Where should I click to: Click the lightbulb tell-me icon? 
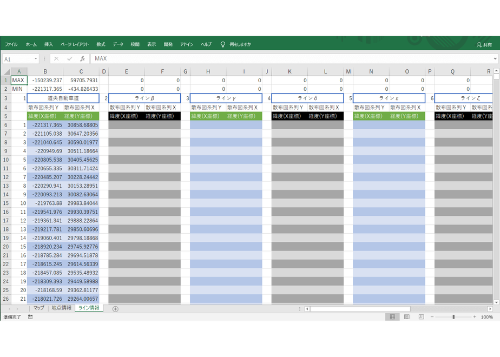(x=223, y=44)
